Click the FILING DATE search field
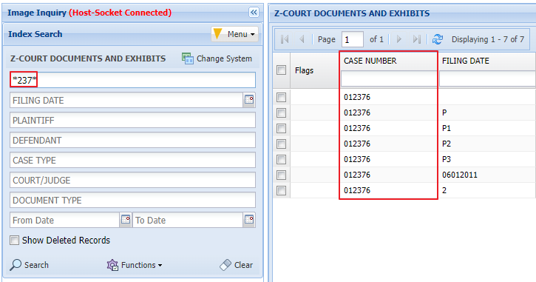 click(126, 100)
